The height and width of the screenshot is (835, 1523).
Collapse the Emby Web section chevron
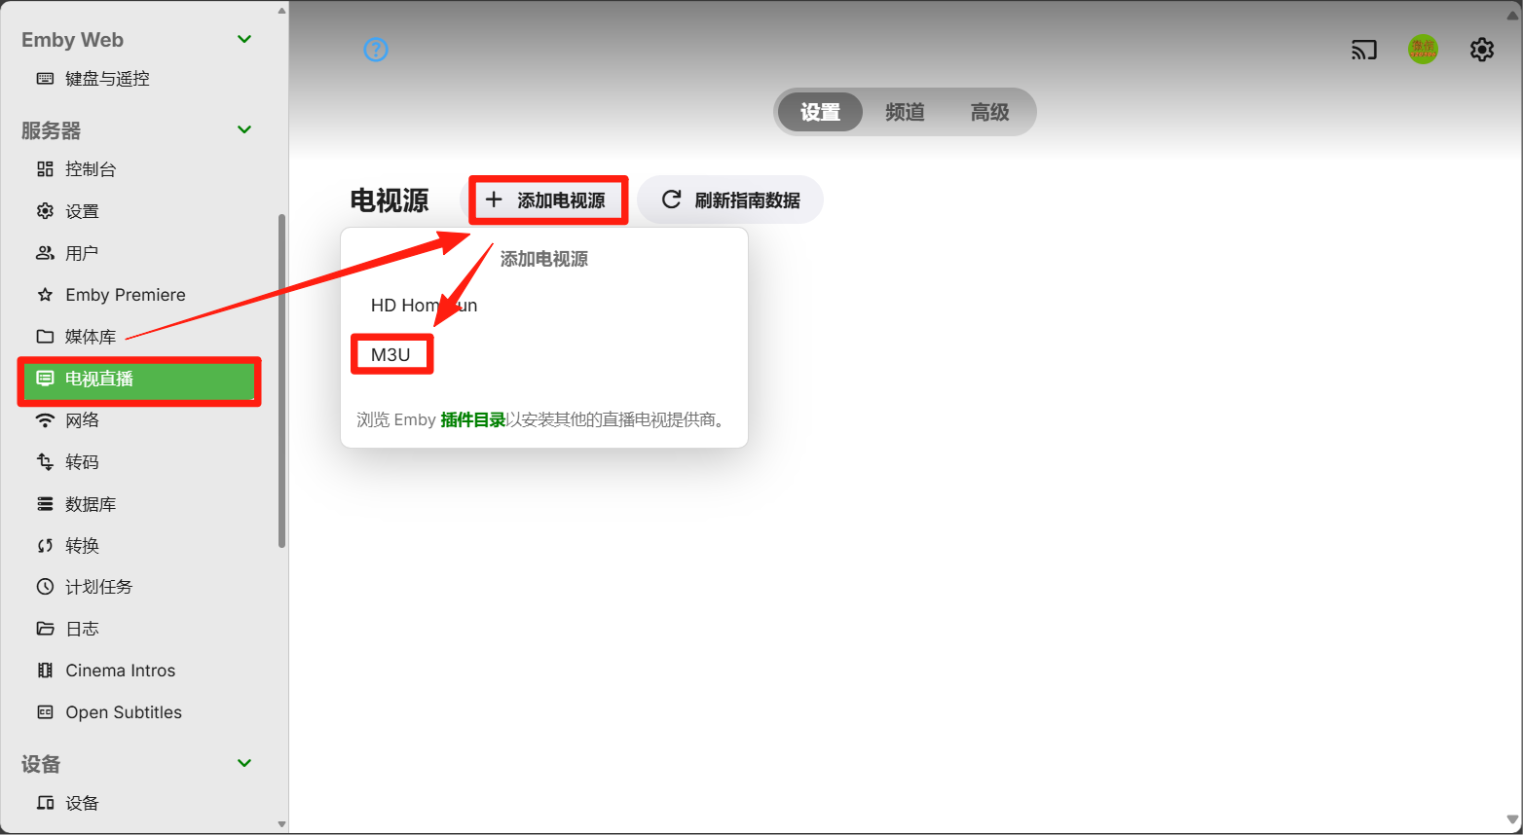point(244,40)
